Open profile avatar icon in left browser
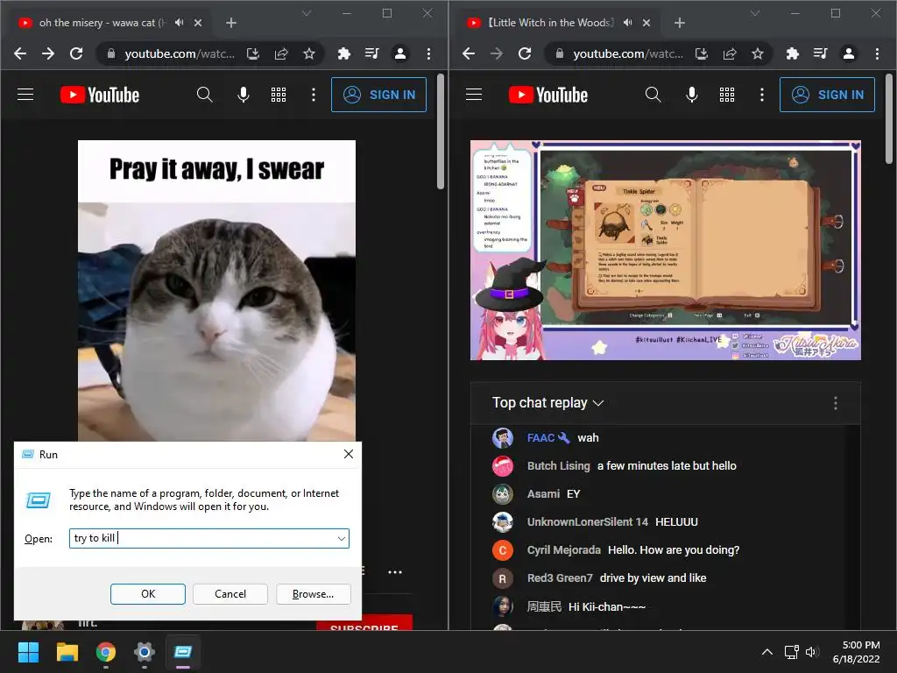897x673 pixels. pyautogui.click(x=400, y=53)
